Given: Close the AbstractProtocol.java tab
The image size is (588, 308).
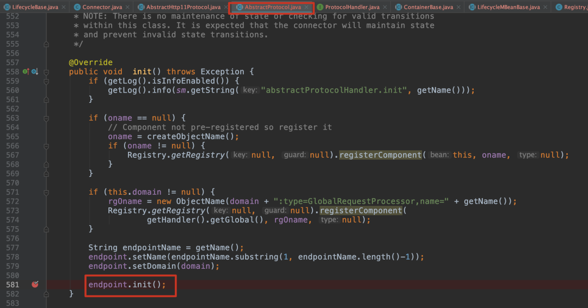Looking at the screenshot, I should 307,7.
